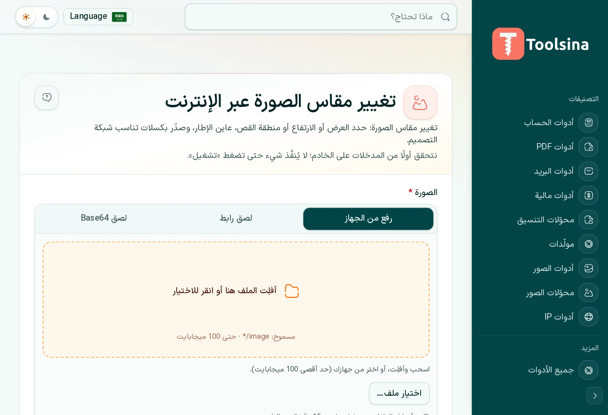Select the لصق Base64 tab

click(x=104, y=218)
